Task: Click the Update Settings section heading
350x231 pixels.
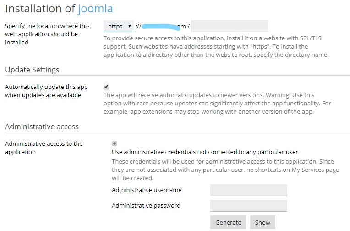Action: coord(32,70)
